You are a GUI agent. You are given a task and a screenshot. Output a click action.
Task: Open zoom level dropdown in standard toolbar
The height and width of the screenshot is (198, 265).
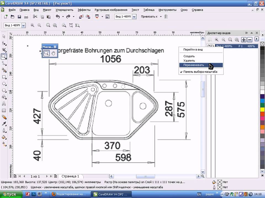click(134, 16)
